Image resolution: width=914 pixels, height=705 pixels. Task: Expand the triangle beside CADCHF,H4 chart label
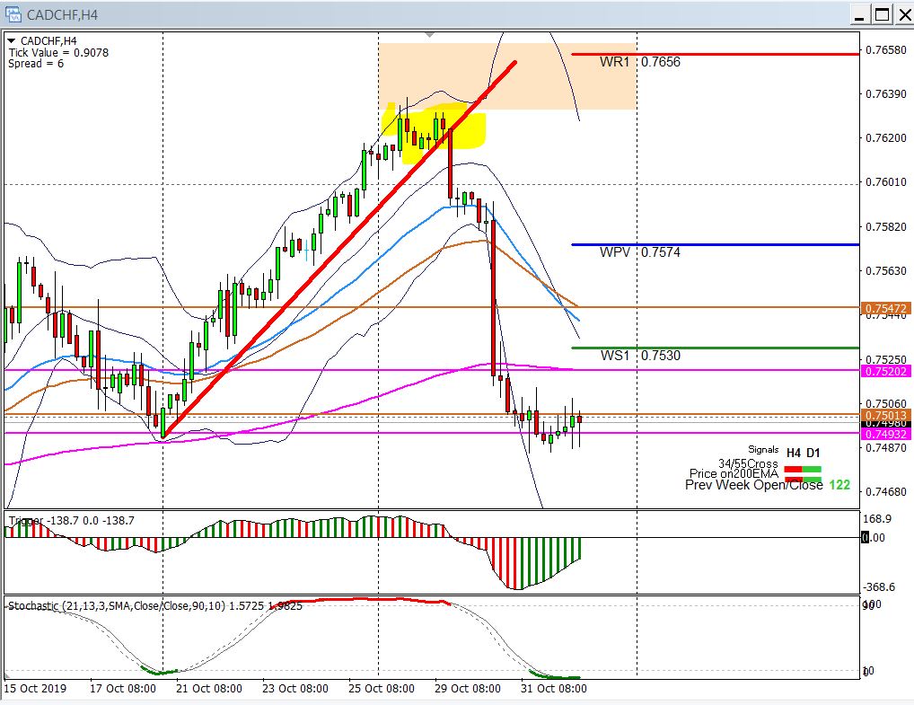click(11, 40)
